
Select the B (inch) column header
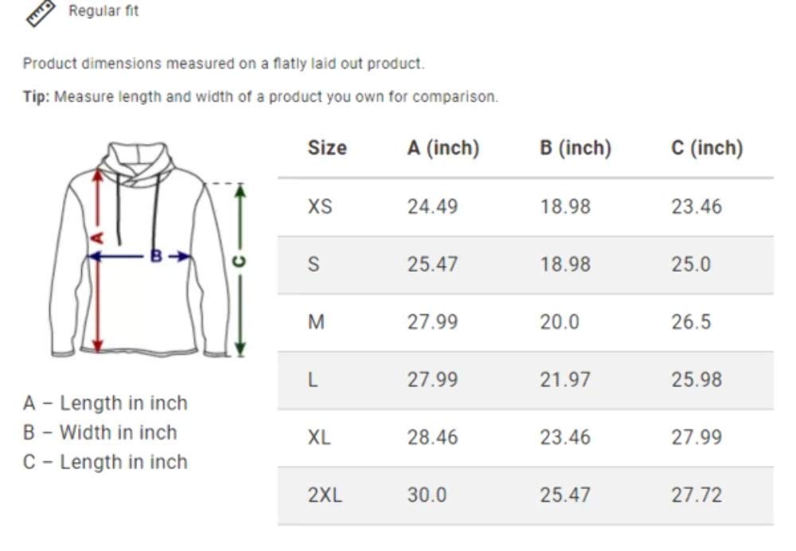[x=576, y=148]
